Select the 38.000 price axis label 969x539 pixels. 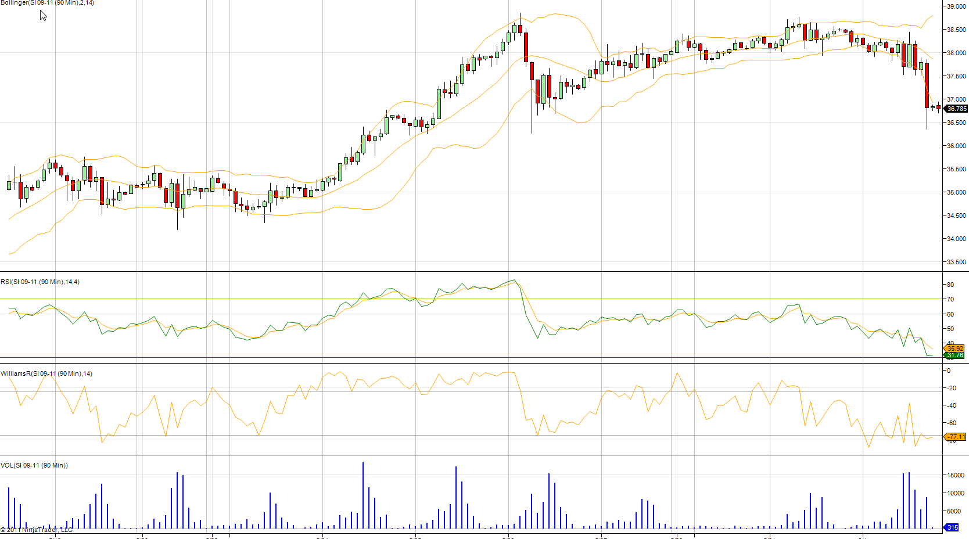coord(956,53)
